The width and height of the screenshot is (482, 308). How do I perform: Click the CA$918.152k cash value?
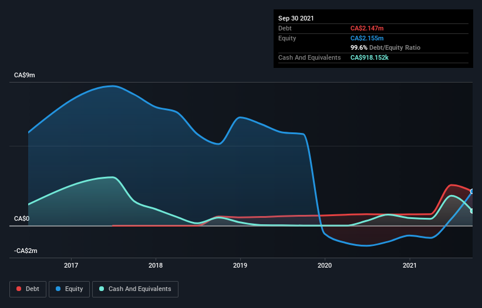(369, 57)
